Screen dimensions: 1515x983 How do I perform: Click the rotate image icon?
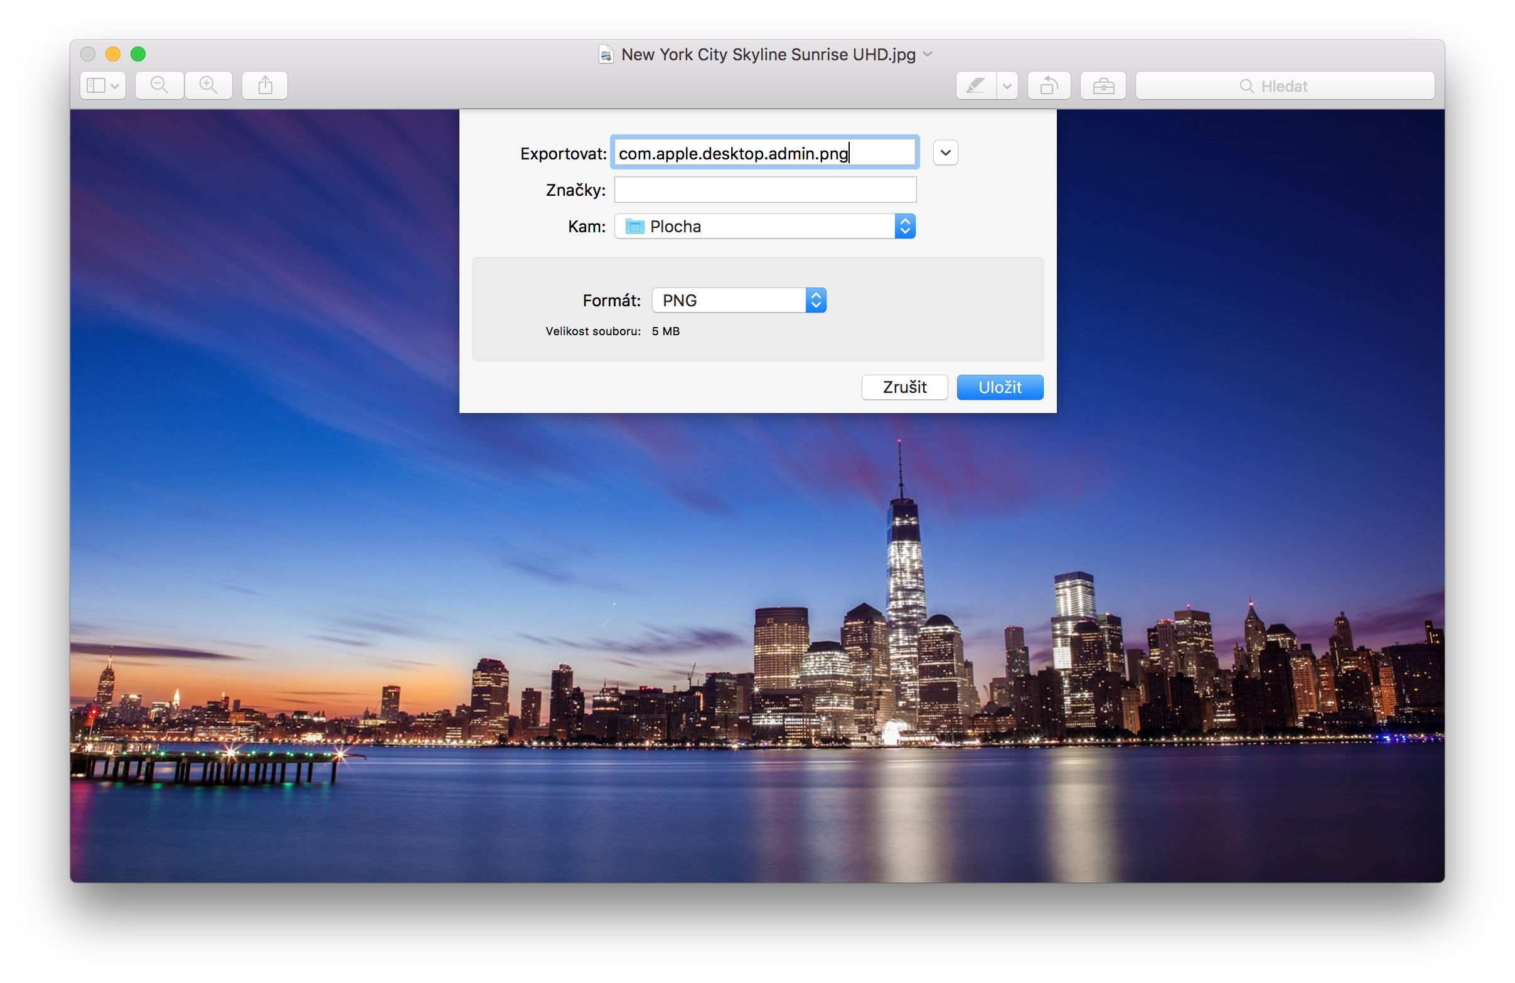(x=1049, y=85)
